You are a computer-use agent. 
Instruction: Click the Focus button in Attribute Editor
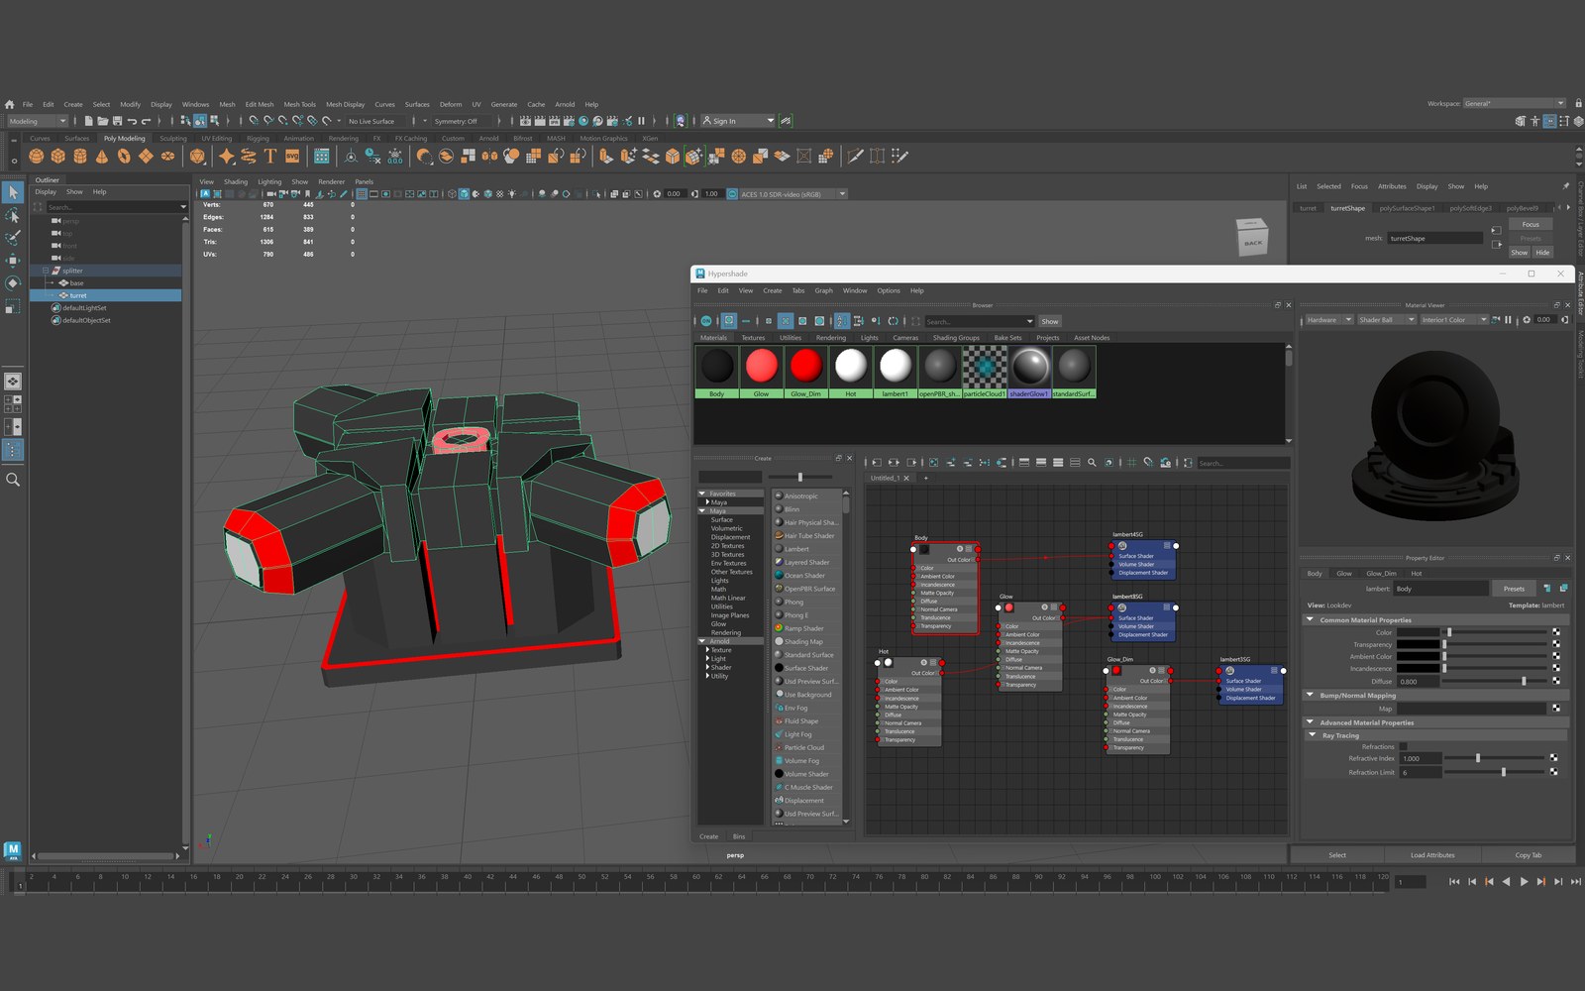point(1531,225)
